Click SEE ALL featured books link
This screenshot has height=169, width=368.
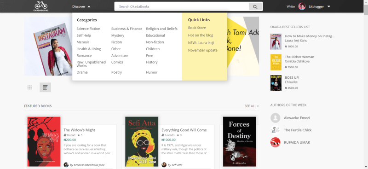[x=252, y=106]
